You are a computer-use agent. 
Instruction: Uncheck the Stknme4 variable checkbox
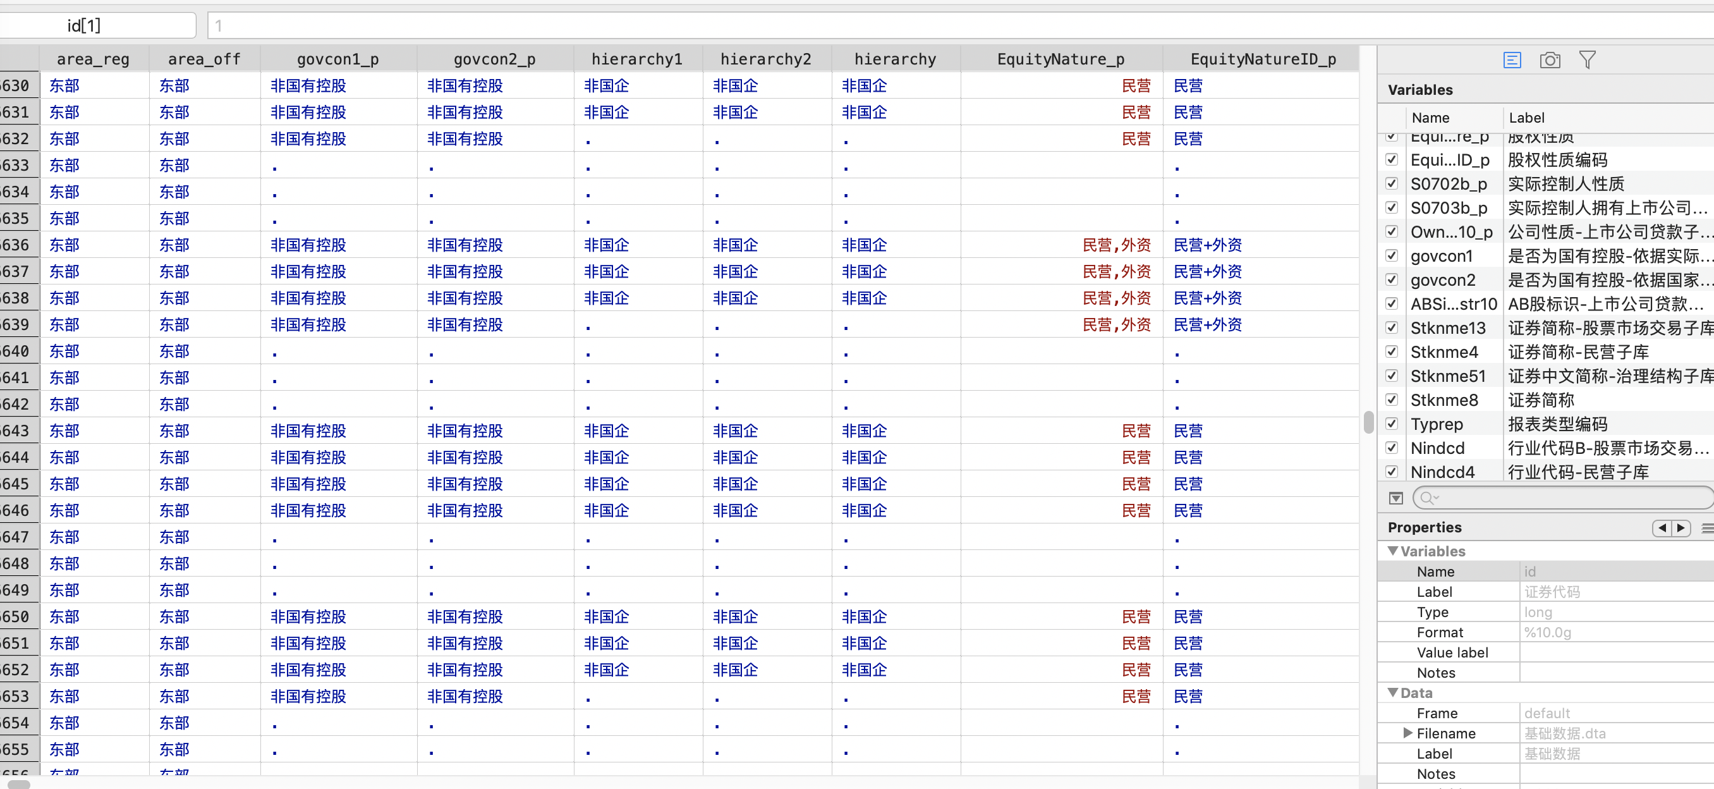pos(1391,352)
